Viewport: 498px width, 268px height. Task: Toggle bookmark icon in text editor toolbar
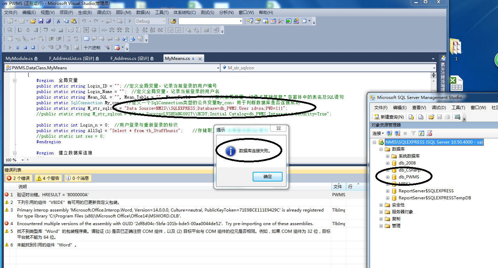(x=86, y=39)
